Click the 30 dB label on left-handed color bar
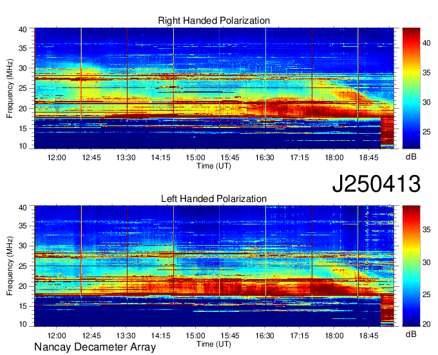This screenshot has height=355, width=438. (426, 262)
